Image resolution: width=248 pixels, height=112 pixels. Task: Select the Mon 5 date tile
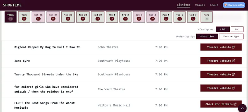(166, 17)
